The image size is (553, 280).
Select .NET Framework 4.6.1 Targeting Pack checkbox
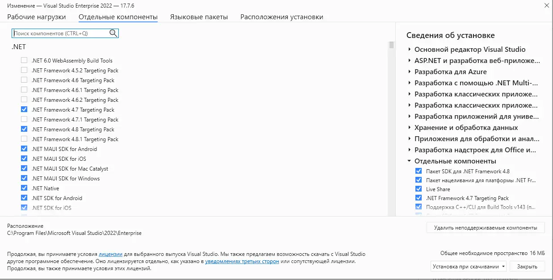coord(24,90)
